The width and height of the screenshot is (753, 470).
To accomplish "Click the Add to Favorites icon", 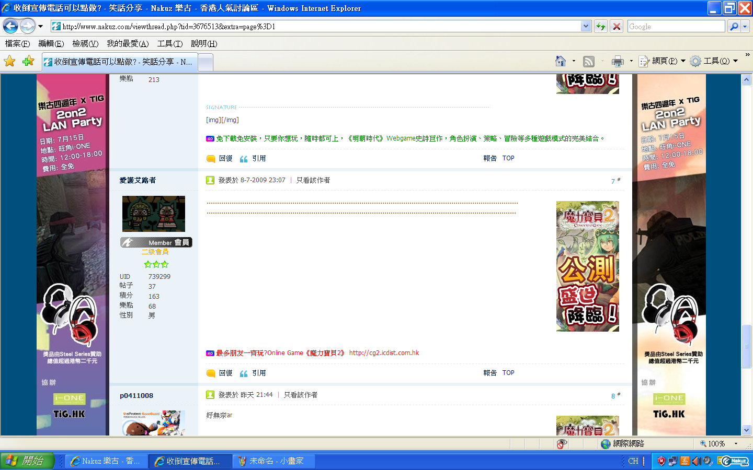I will (28, 62).
